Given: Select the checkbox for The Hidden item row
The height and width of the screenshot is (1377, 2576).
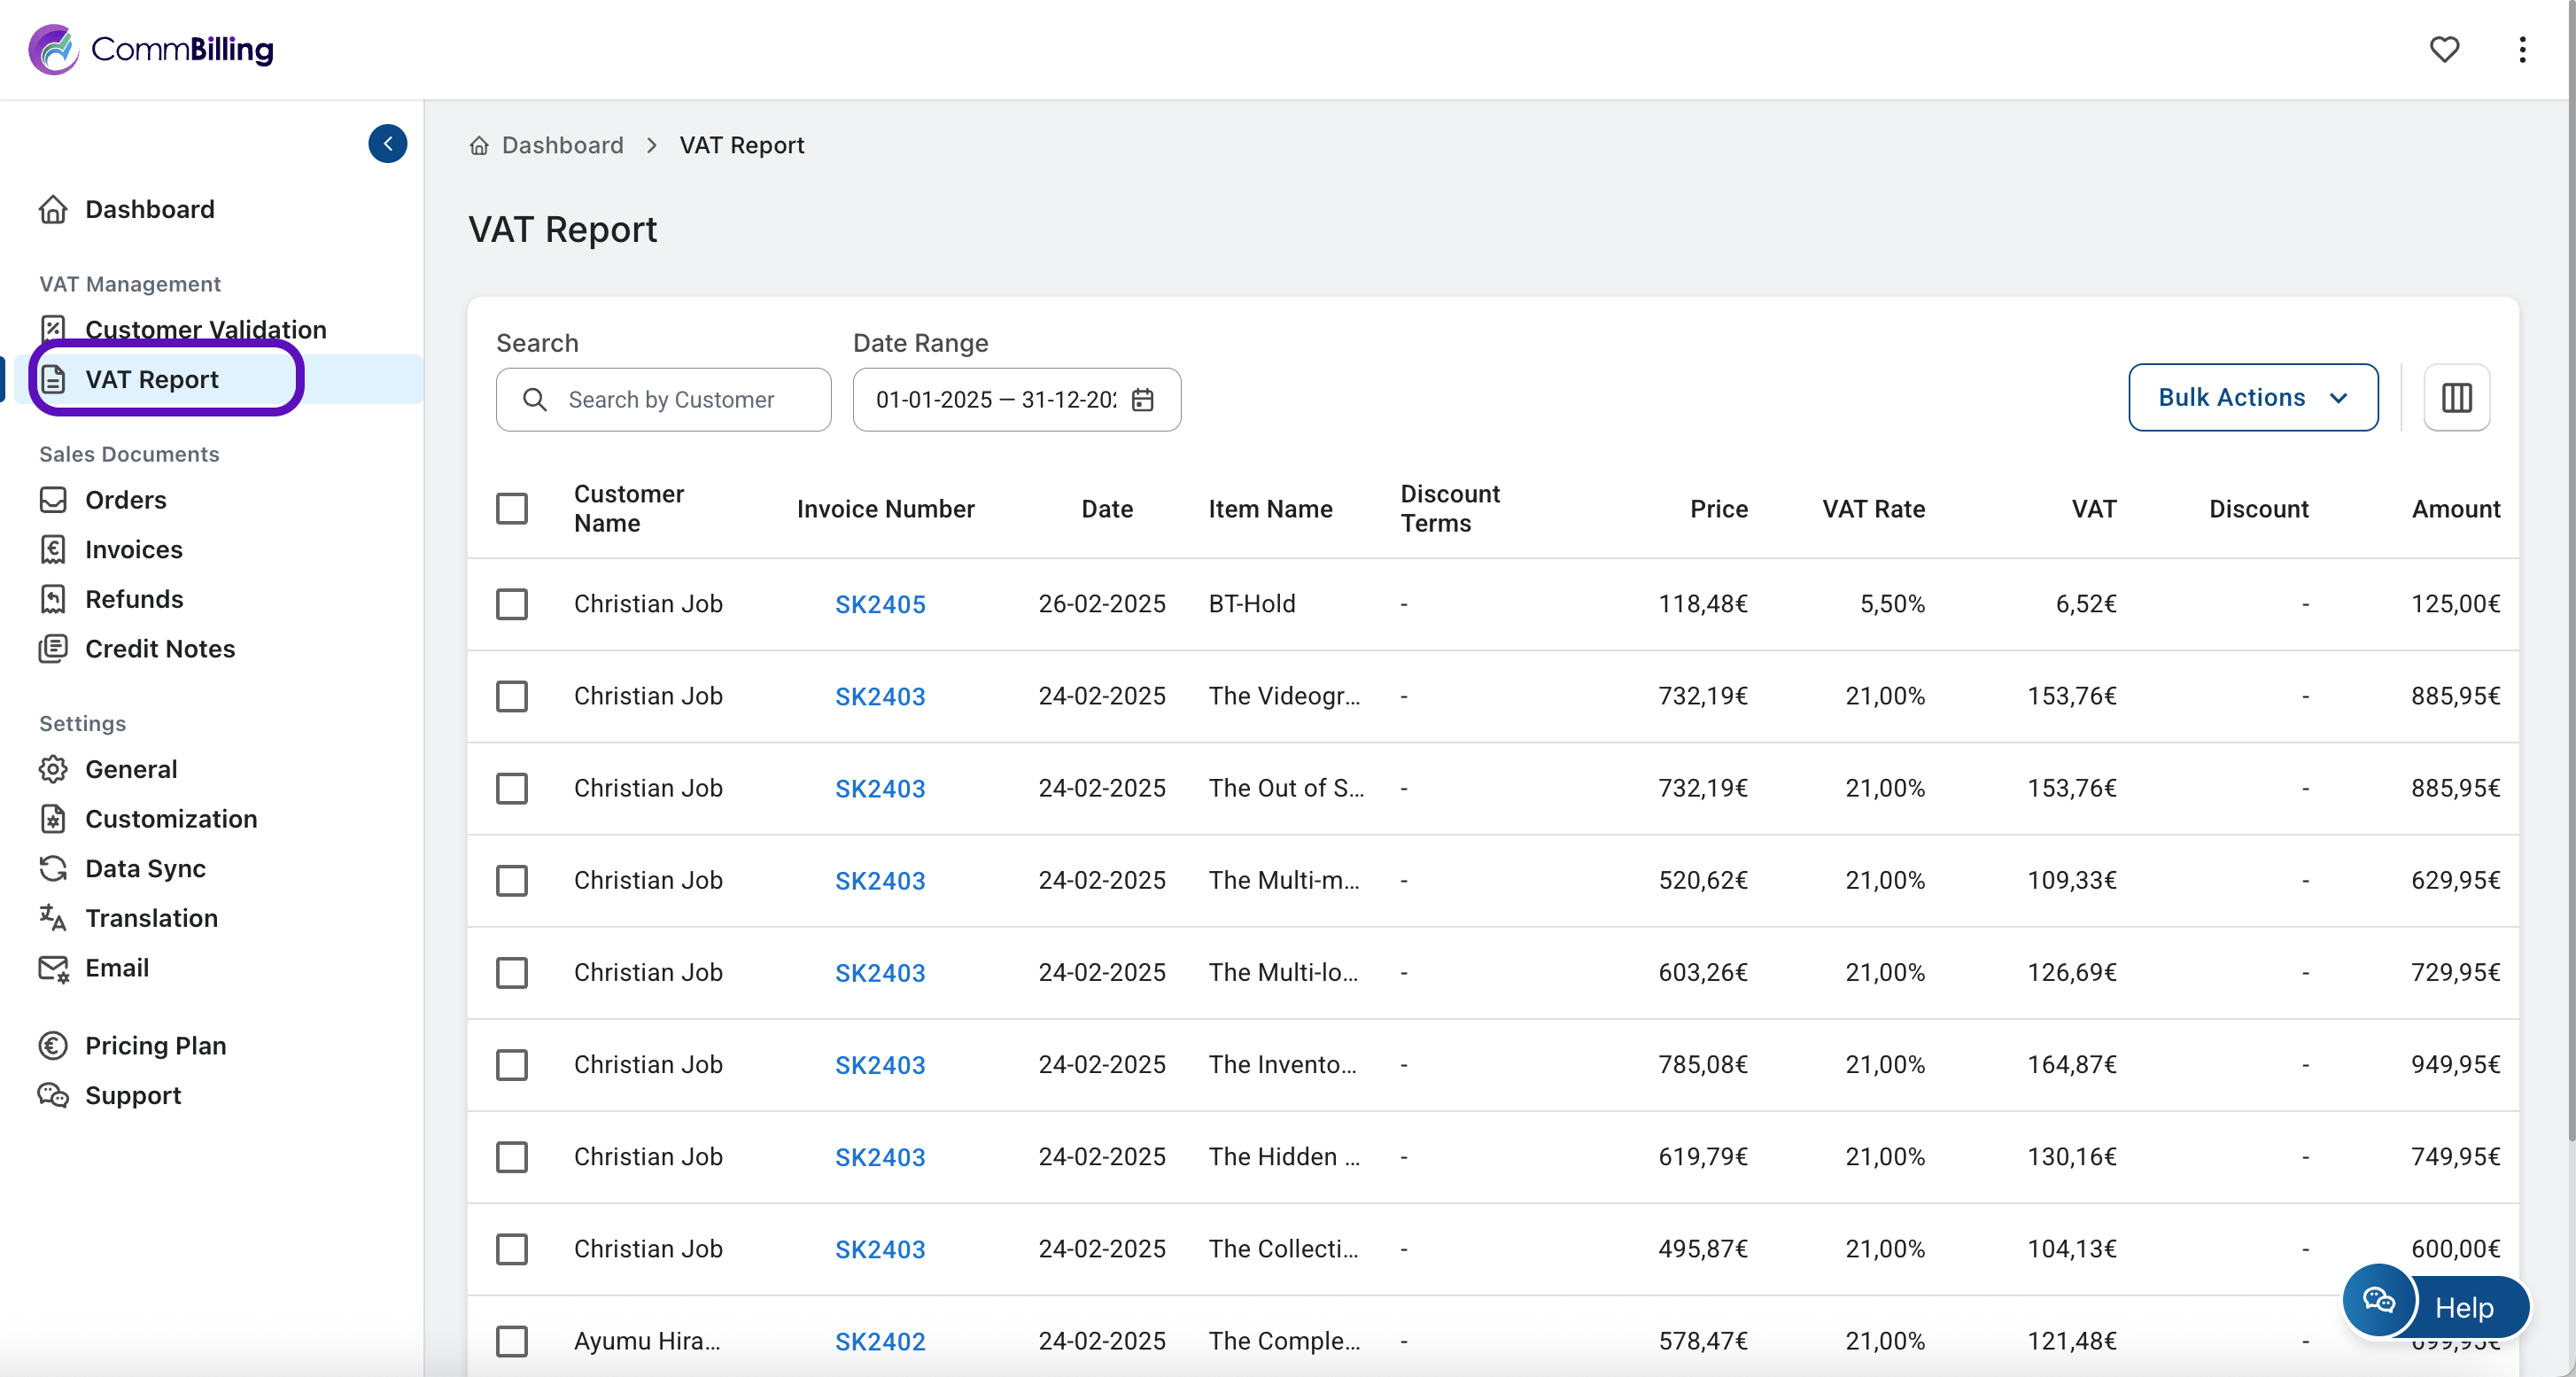Looking at the screenshot, I should coord(511,1157).
